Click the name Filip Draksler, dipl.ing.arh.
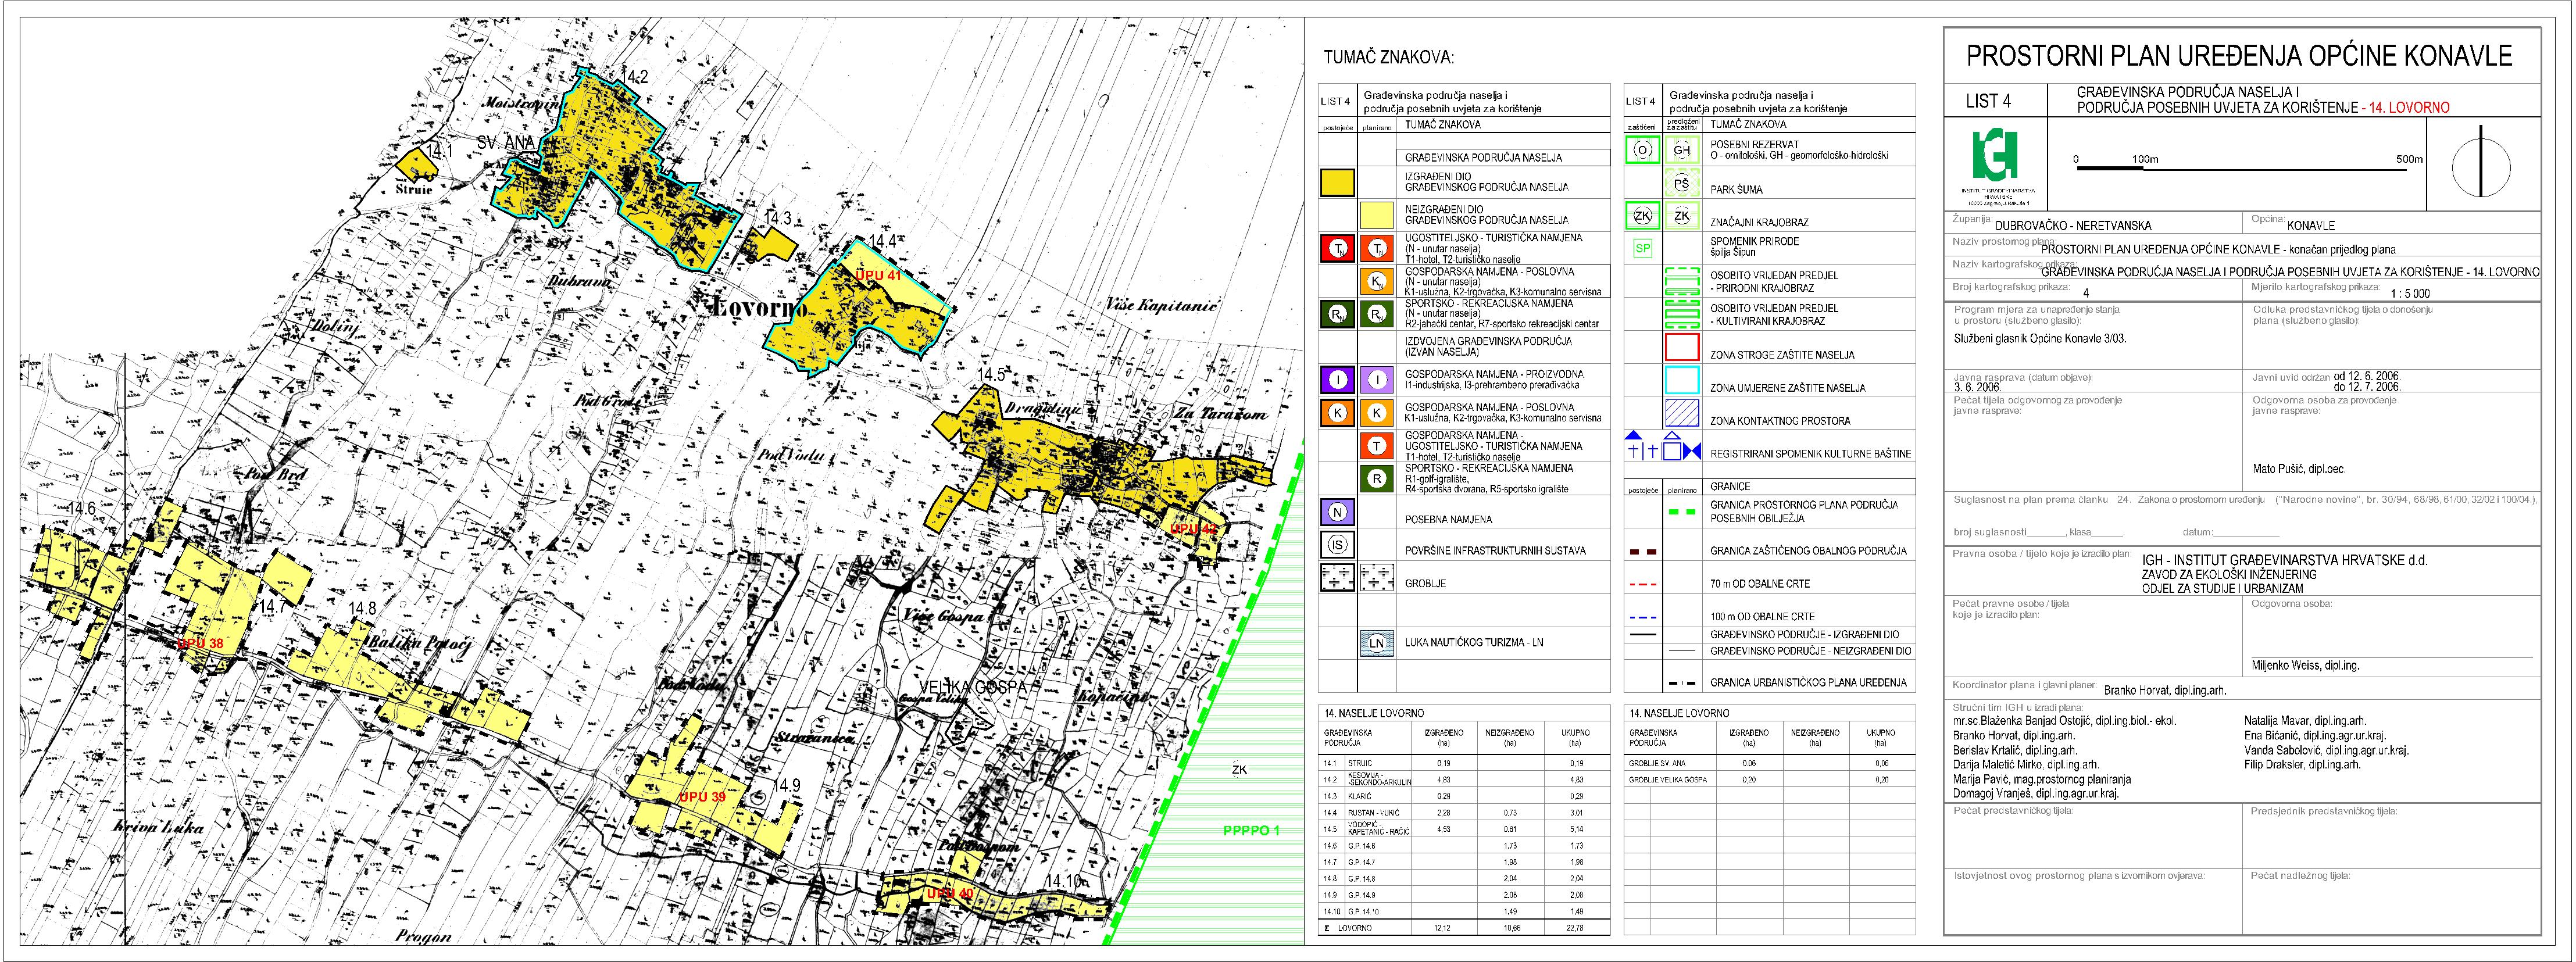Screen dimensions: 2576x962 point(2302,765)
